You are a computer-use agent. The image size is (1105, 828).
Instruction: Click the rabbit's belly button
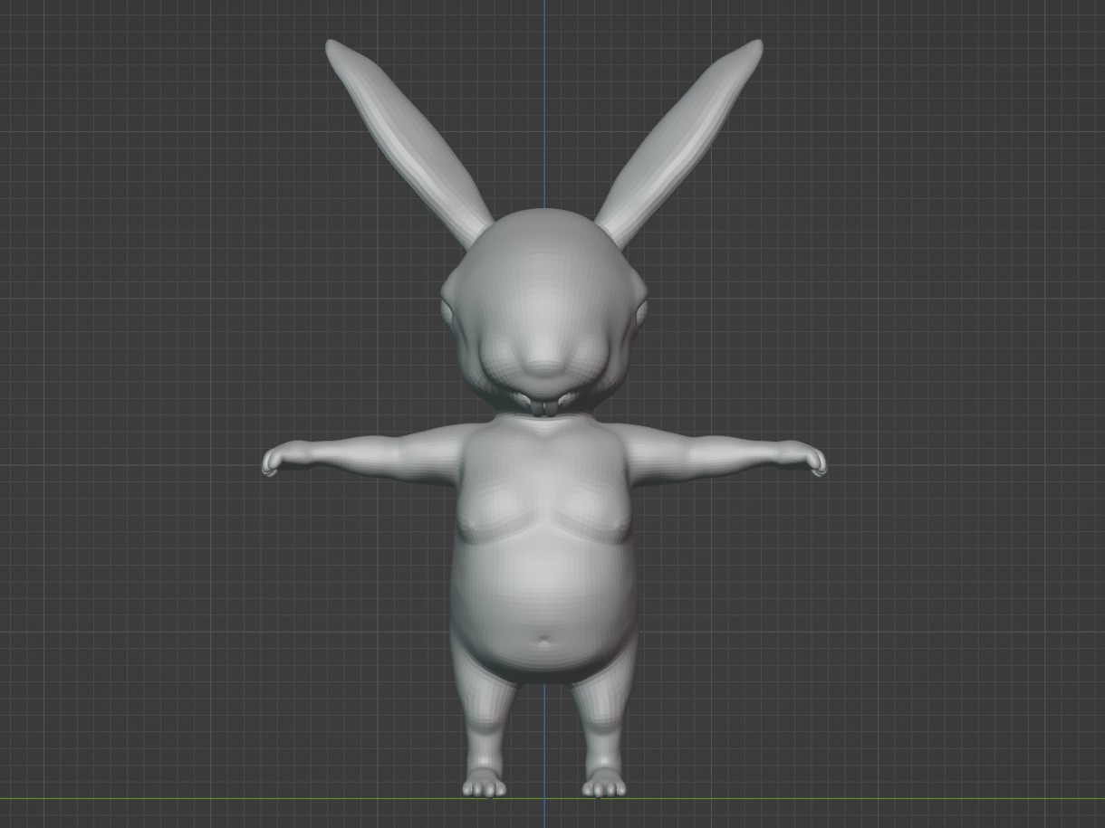click(543, 642)
